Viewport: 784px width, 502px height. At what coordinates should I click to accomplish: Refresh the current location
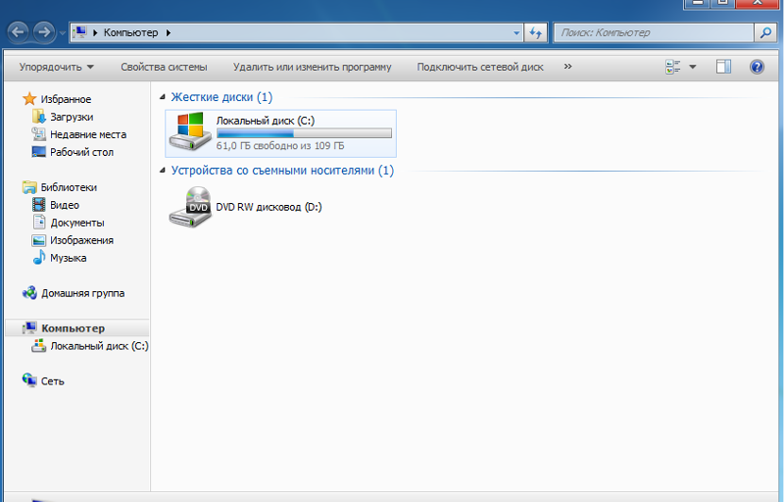pos(535,33)
